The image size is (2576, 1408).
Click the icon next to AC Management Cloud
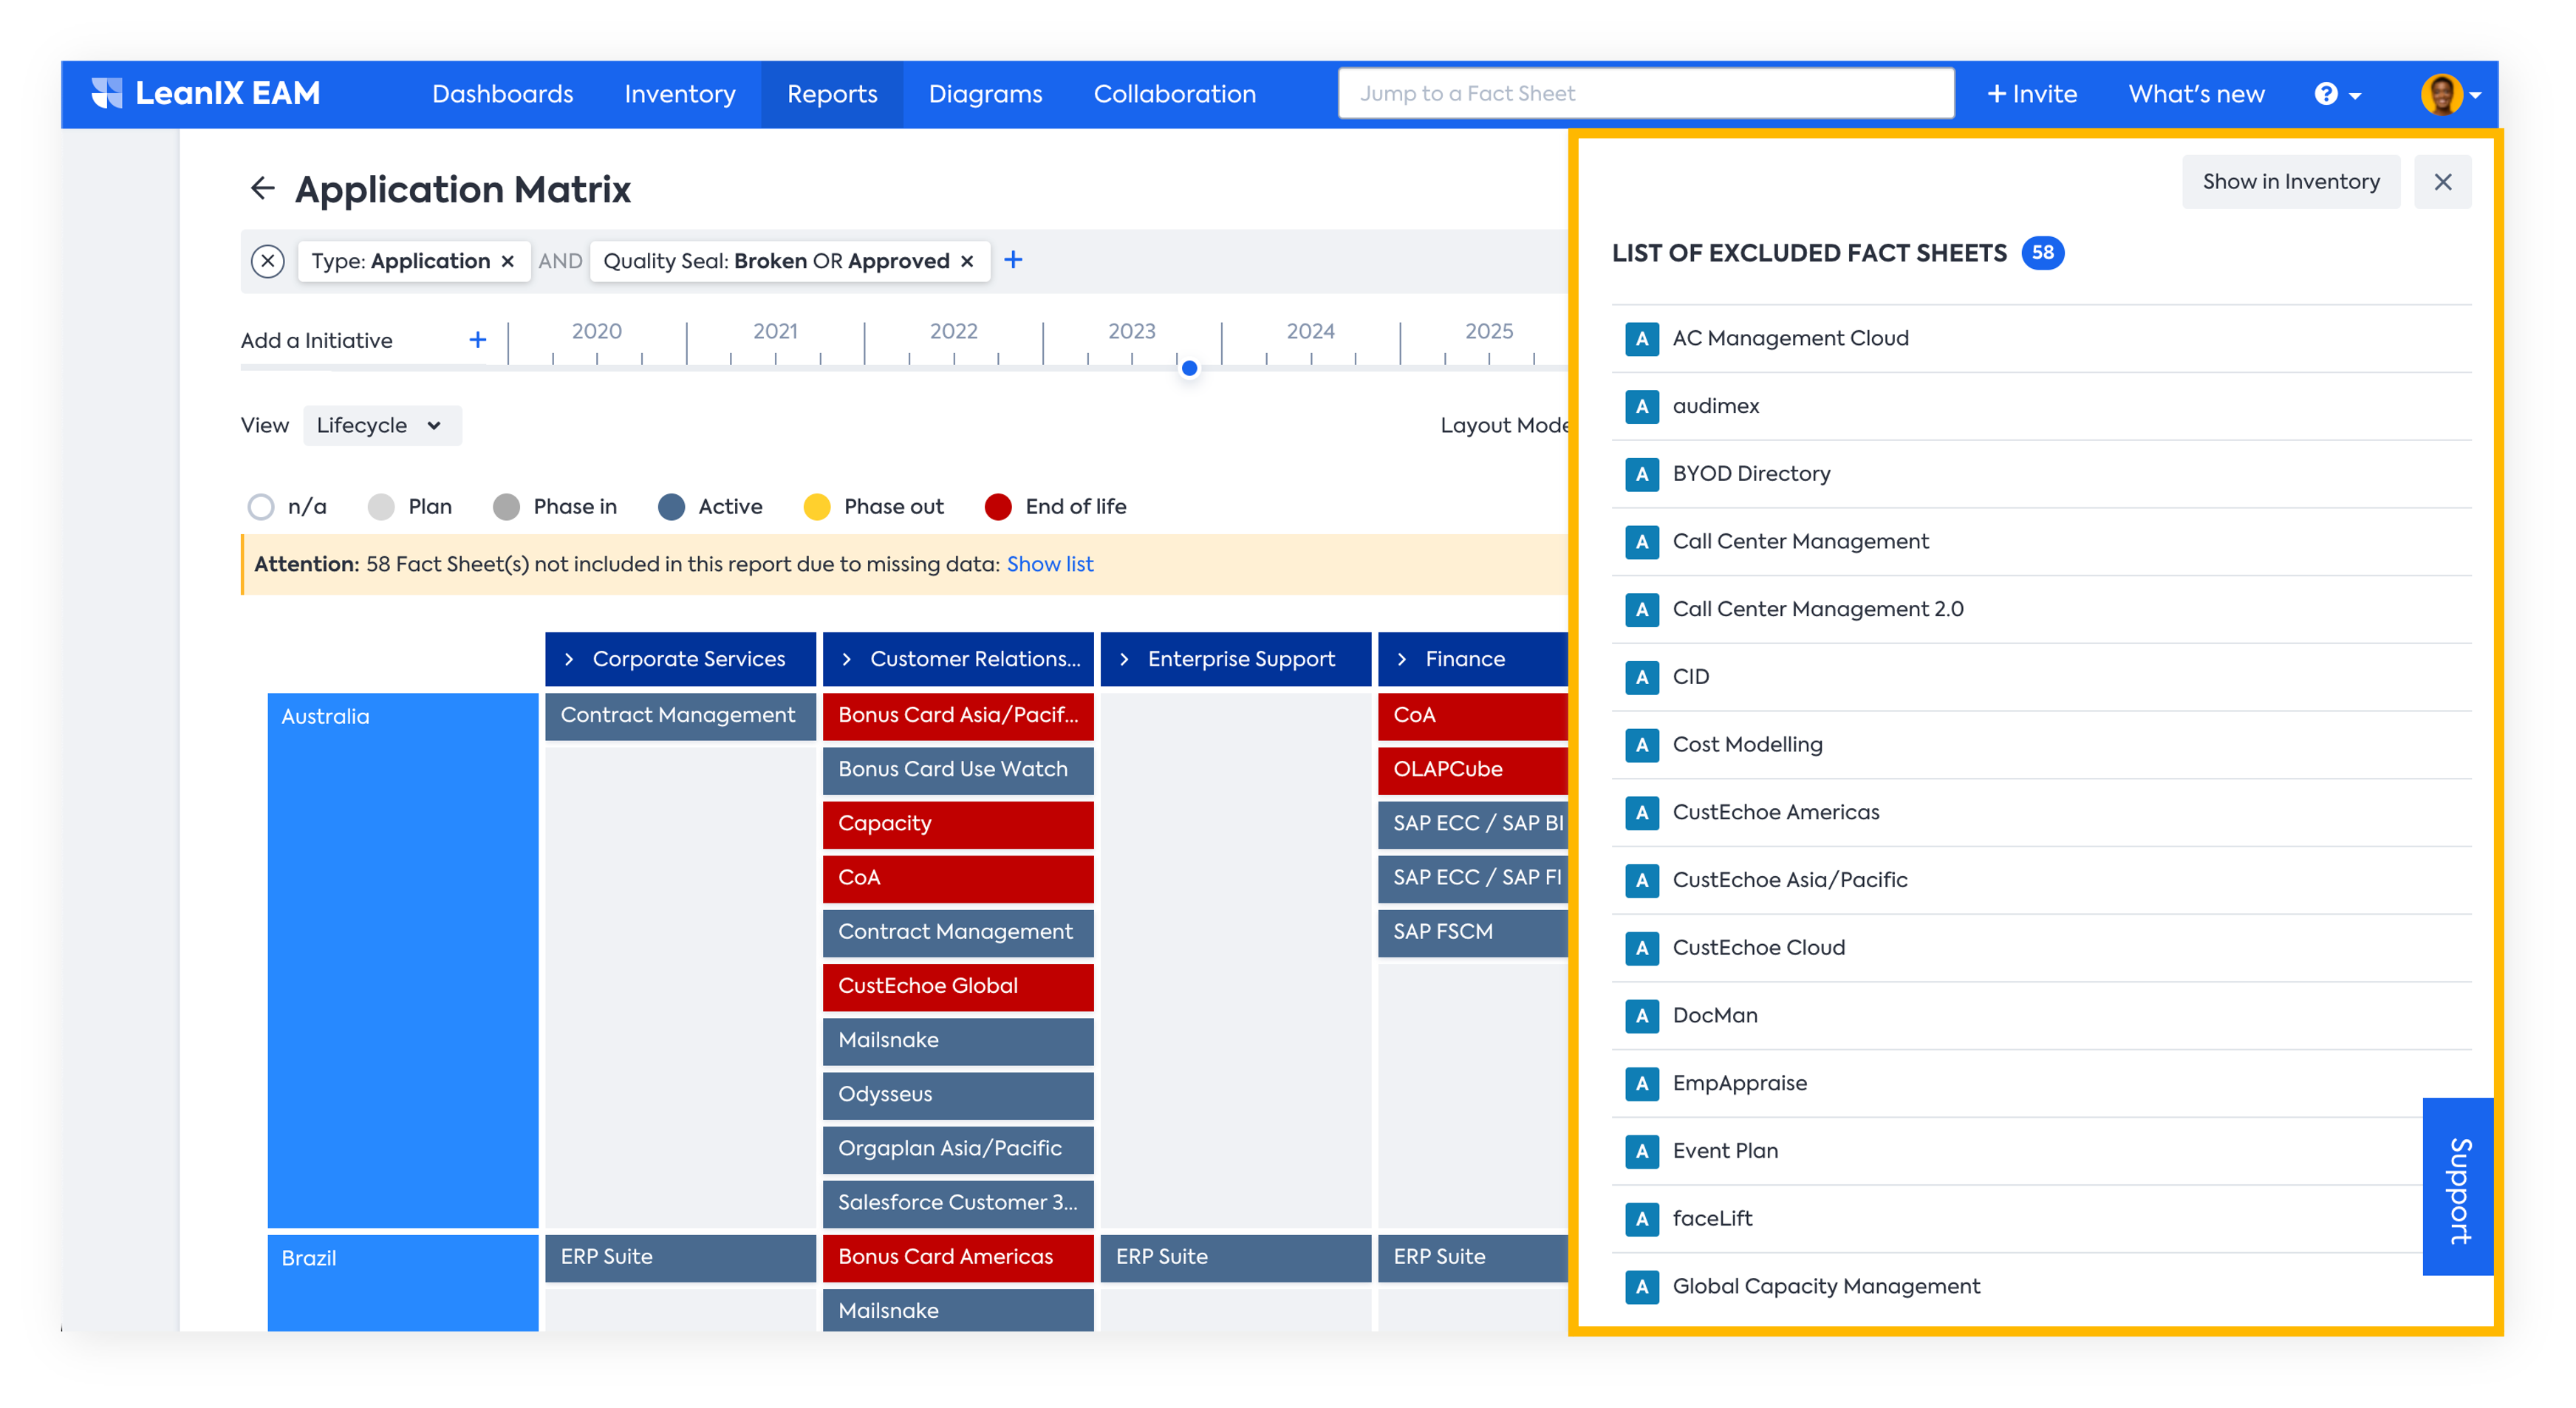click(1641, 339)
